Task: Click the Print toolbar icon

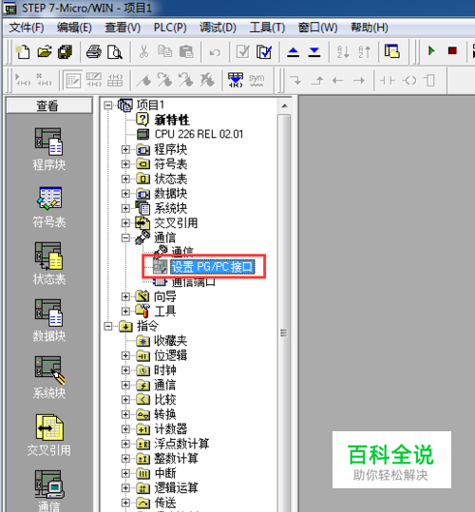Action: point(94,52)
